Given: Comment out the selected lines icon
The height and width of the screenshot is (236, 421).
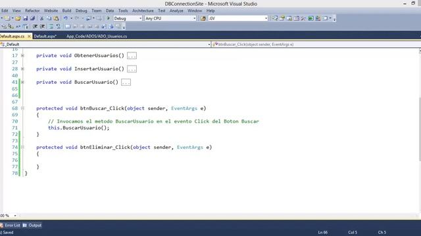Looking at the screenshot, I should [x=51, y=26].
